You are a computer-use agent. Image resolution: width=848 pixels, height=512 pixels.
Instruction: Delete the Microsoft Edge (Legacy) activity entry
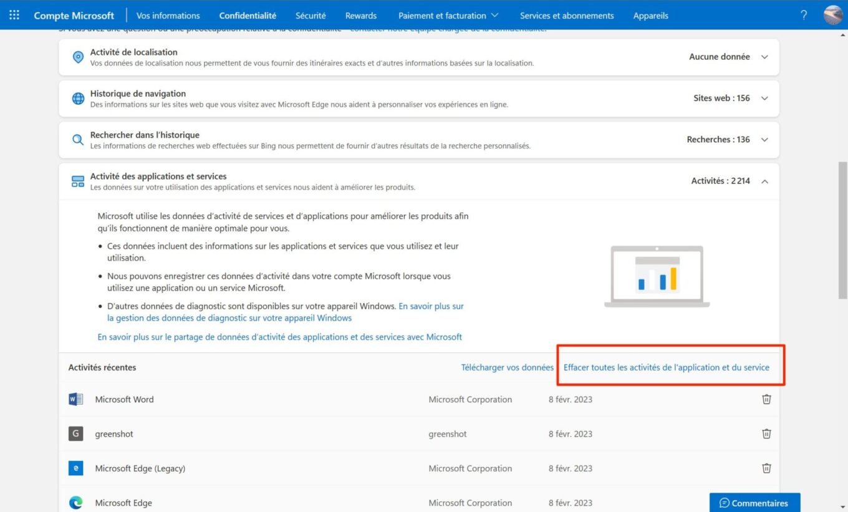766,468
